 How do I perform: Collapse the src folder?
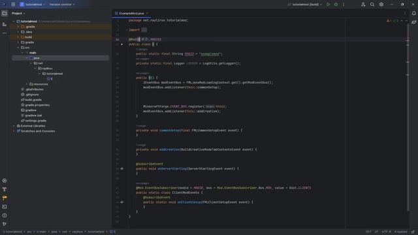point(18,48)
